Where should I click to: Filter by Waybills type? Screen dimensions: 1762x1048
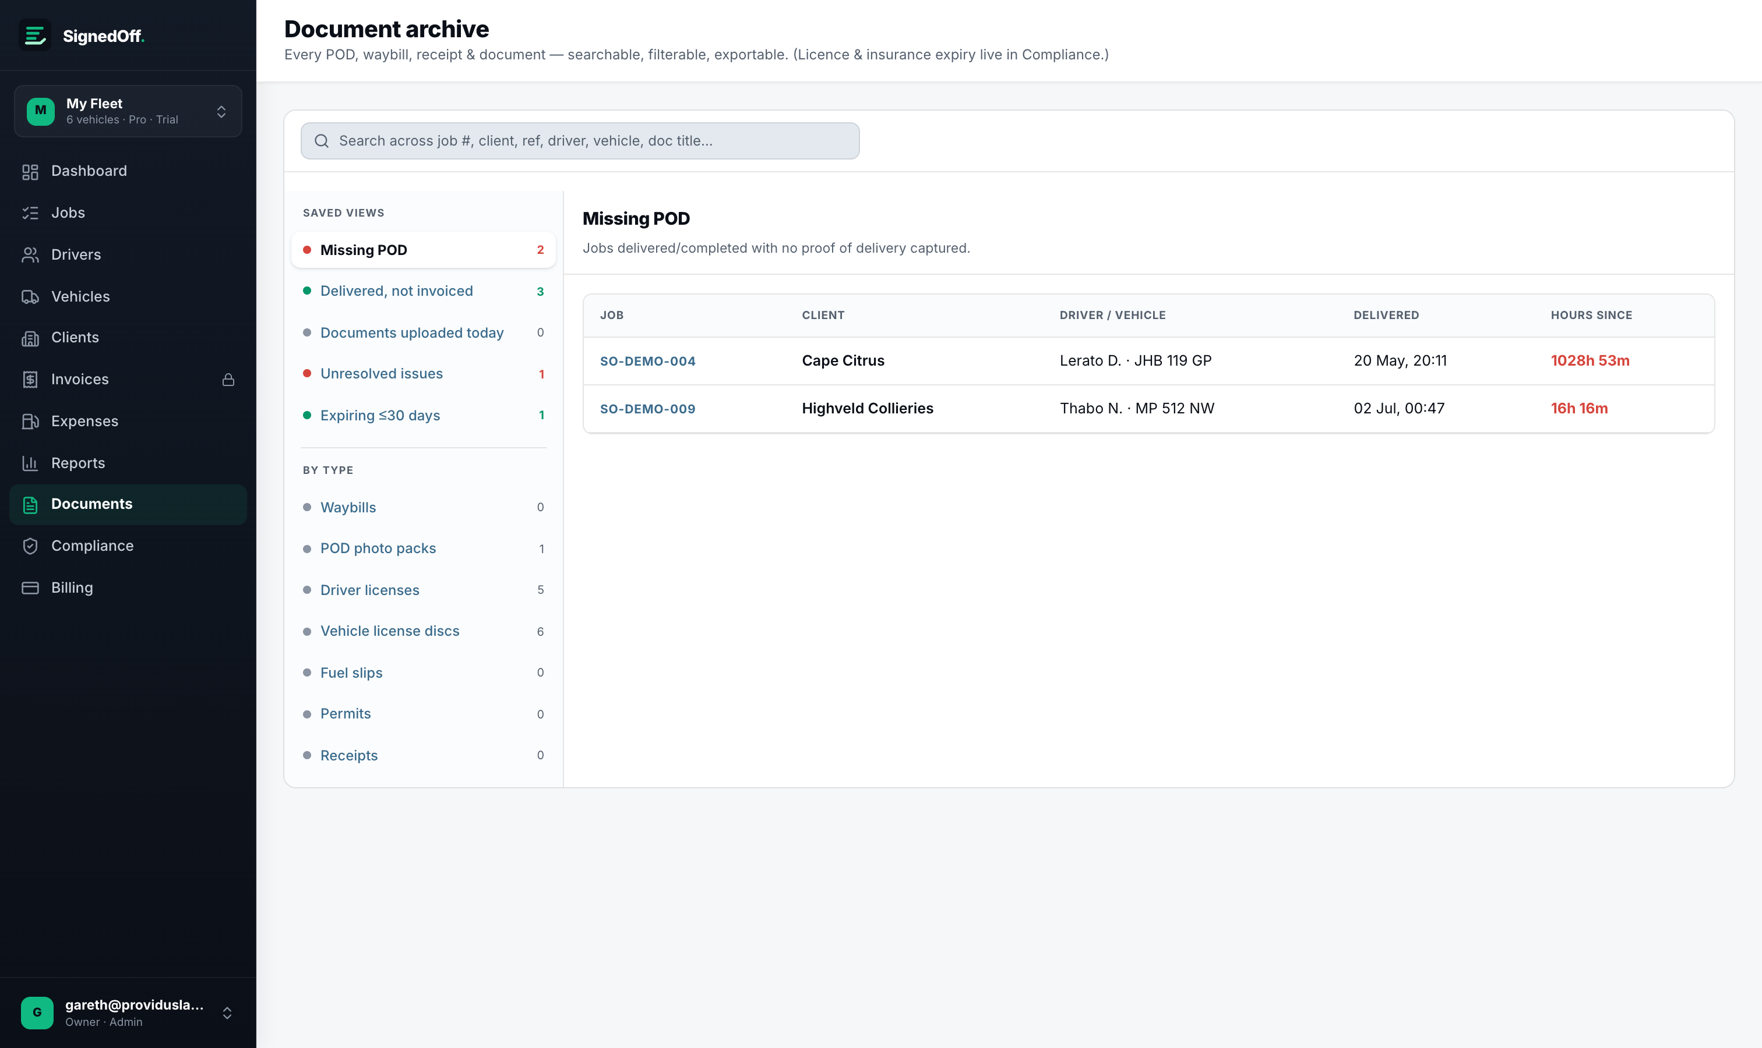pyautogui.click(x=424, y=508)
